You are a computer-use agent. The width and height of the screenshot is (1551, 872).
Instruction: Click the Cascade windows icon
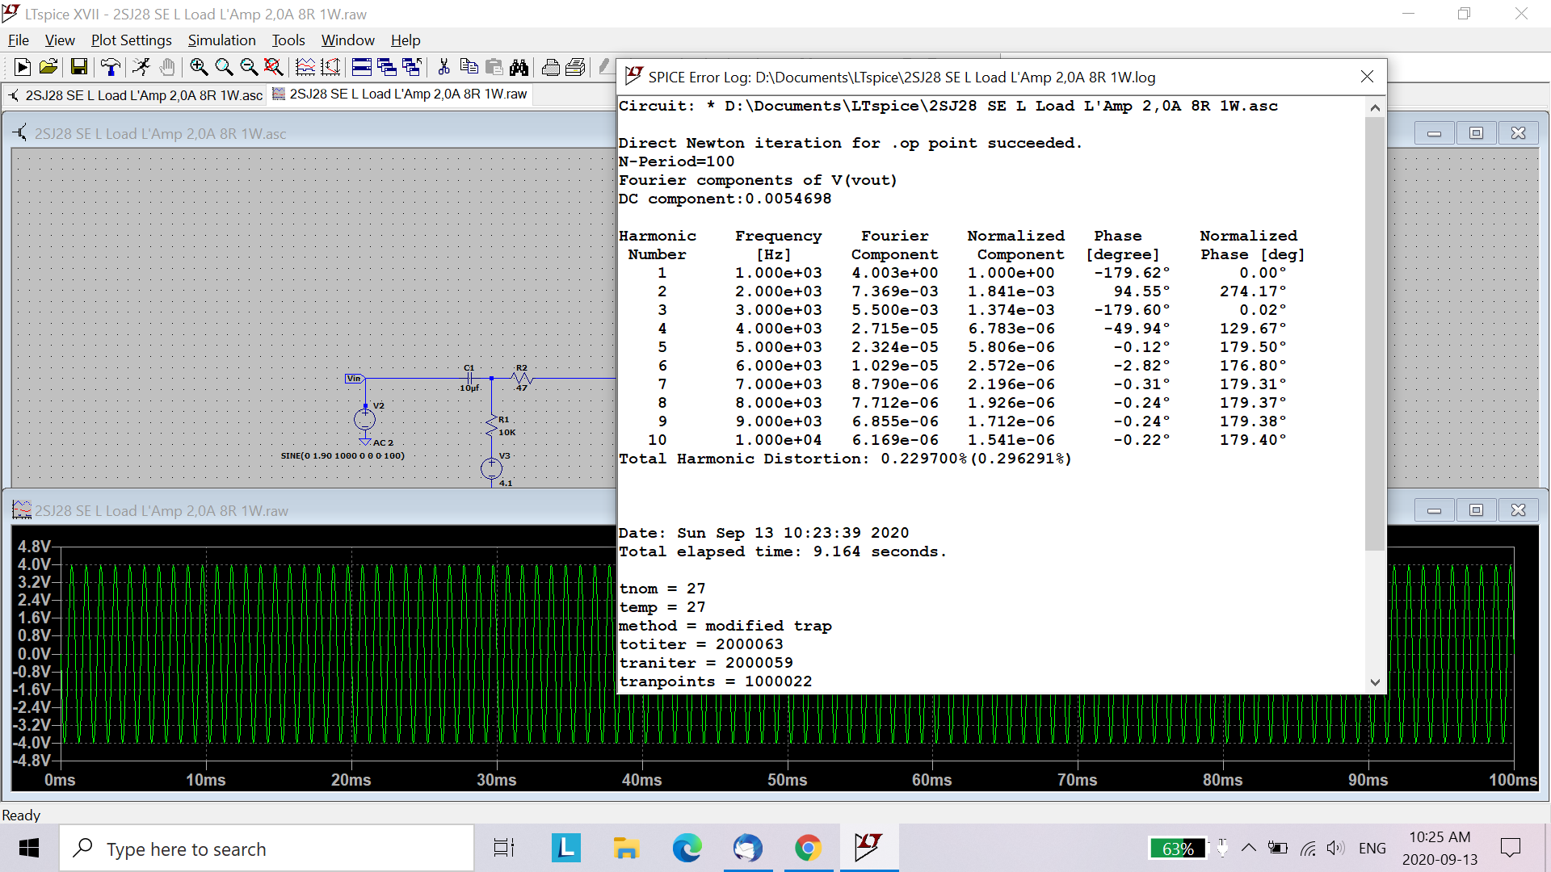click(387, 67)
